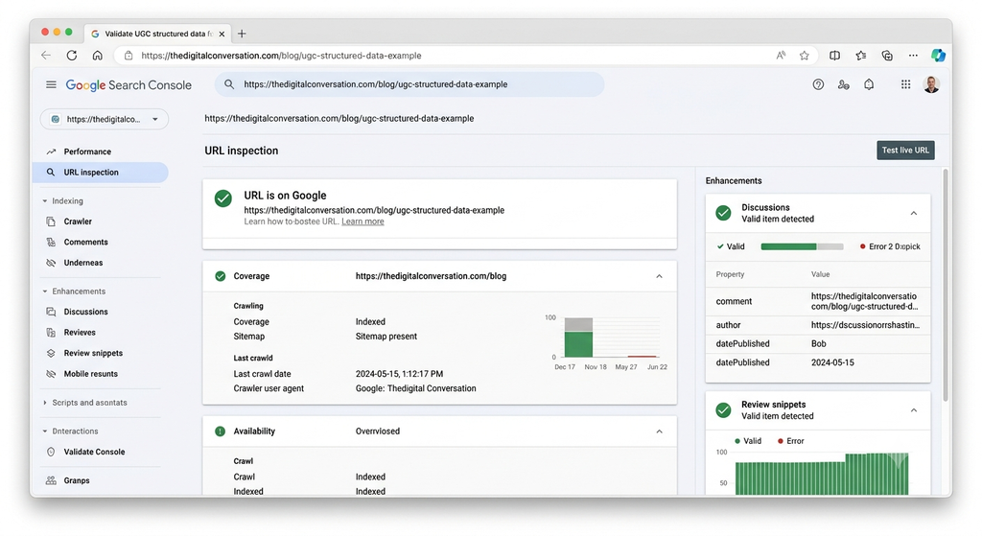The width and height of the screenshot is (982, 536).
Task: Add this page to favorites star
Action: pyautogui.click(x=805, y=55)
